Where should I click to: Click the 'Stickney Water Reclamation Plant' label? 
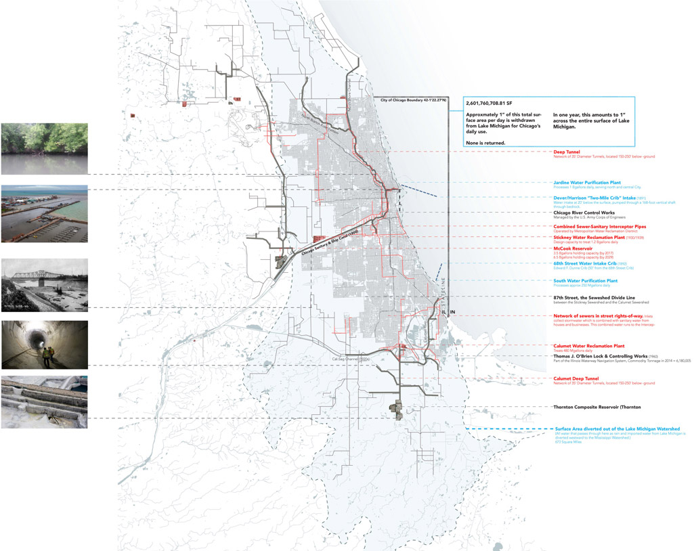click(589, 238)
